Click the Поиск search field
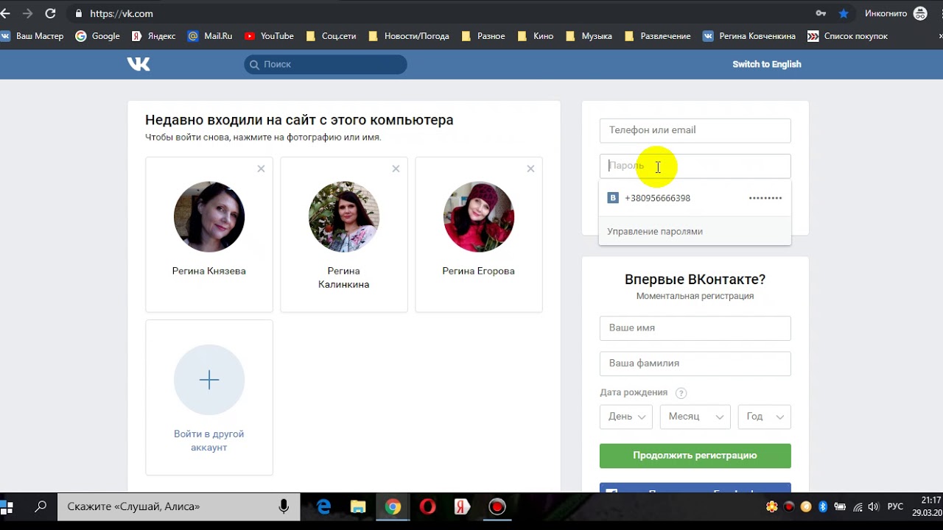This screenshot has width=943, height=530. click(326, 64)
